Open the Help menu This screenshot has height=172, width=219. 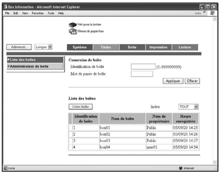pyautogui.click(x=61, y=13)
